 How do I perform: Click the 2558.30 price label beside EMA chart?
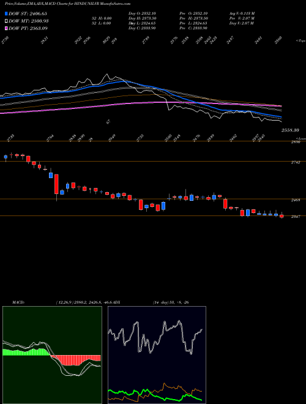tap(290, 130)
